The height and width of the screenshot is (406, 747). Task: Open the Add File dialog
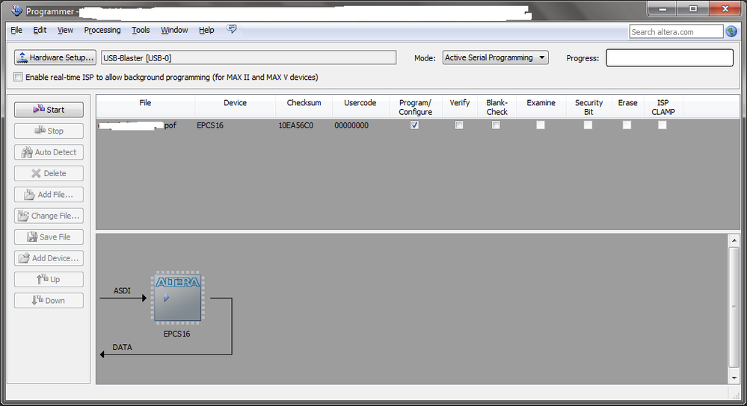(x=49, y=195)
